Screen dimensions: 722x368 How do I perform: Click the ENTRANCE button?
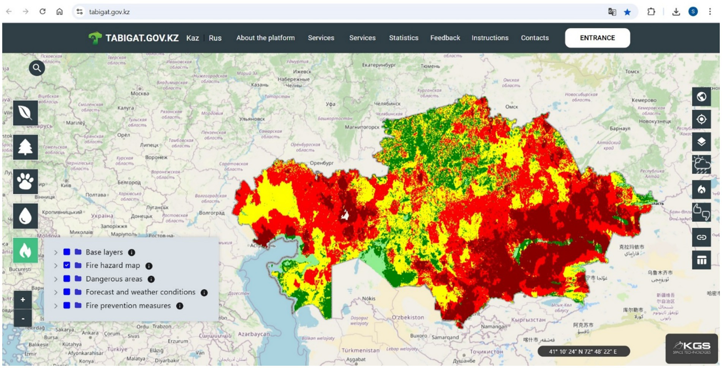(x=597, y=38)
